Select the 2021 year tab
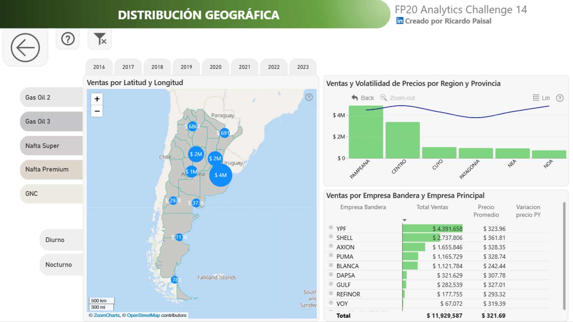This screenshot has width=573, height=322. pos(245,67)
